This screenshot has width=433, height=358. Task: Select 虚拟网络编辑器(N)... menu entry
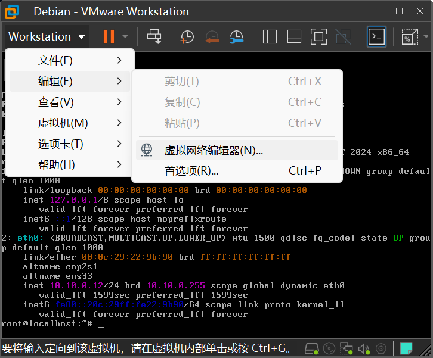214,151
